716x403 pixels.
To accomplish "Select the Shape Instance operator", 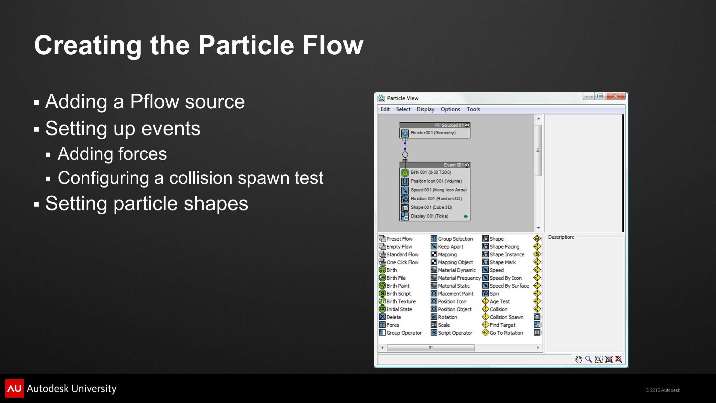I will tap(503, 254).
